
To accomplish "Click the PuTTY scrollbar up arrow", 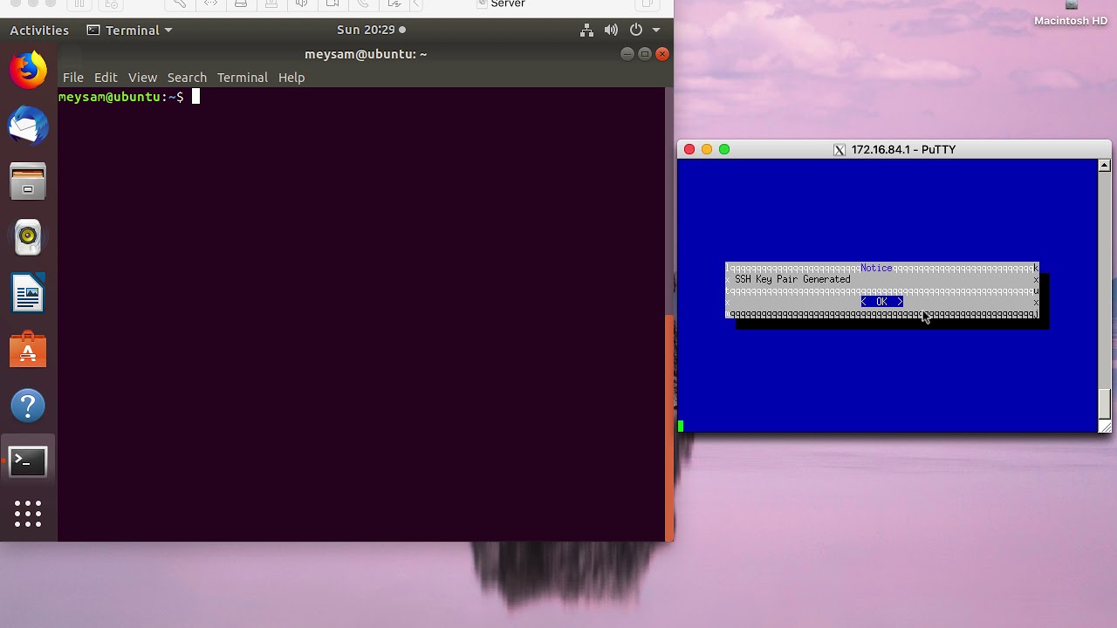I will click(x=1104, y=166).
